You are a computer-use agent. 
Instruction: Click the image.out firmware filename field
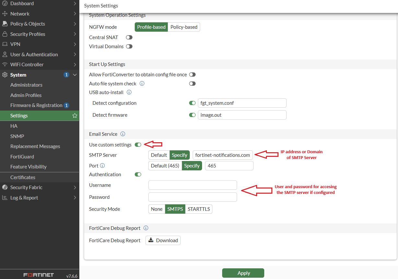[242, 115]
